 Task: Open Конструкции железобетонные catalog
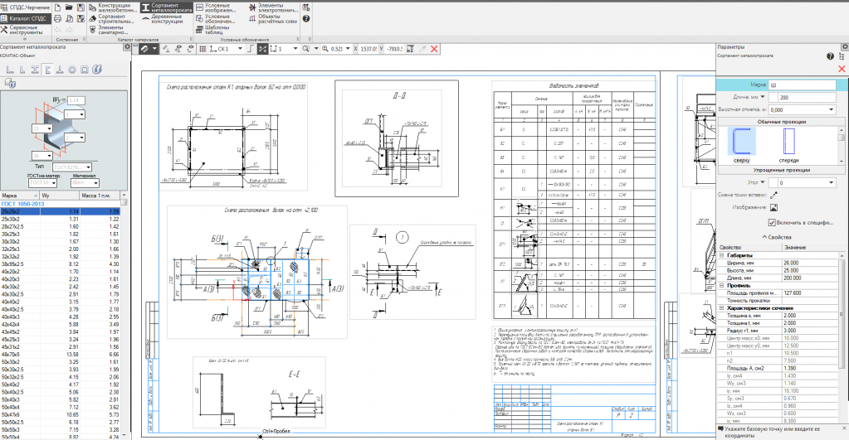click(113, 7)
